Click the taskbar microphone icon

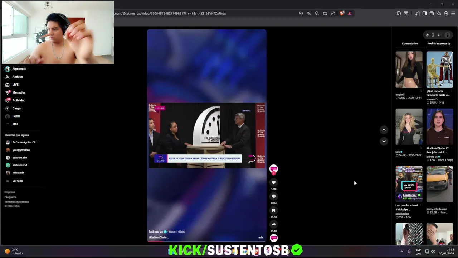[x=409, y=252]
